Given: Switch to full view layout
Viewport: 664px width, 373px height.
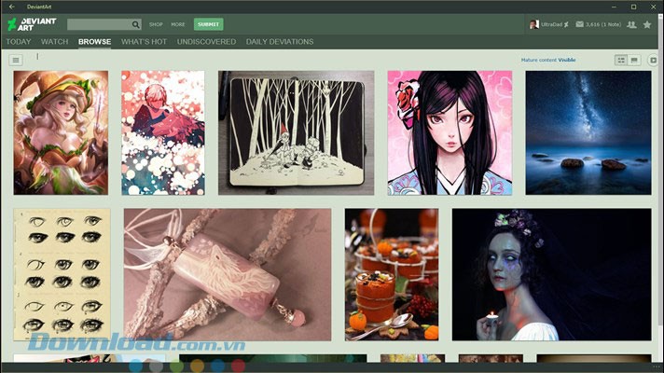Looking at the screenshot, I should coord(634,60).
